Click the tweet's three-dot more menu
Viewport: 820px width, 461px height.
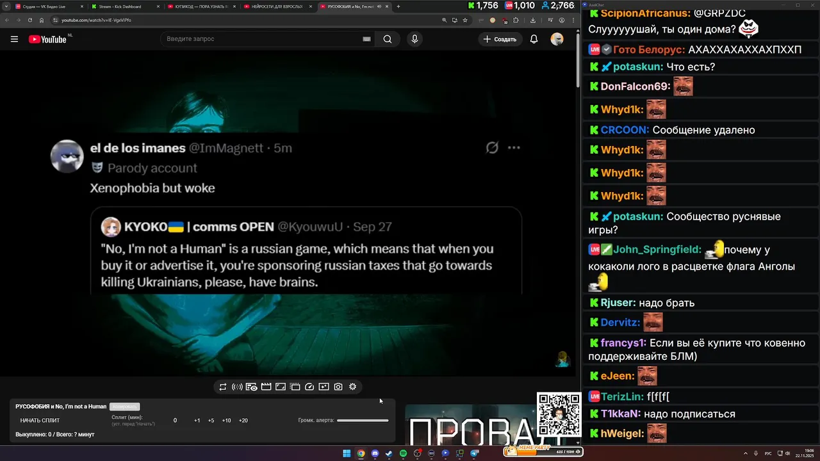pyautogui.click(x=514, y=147)
